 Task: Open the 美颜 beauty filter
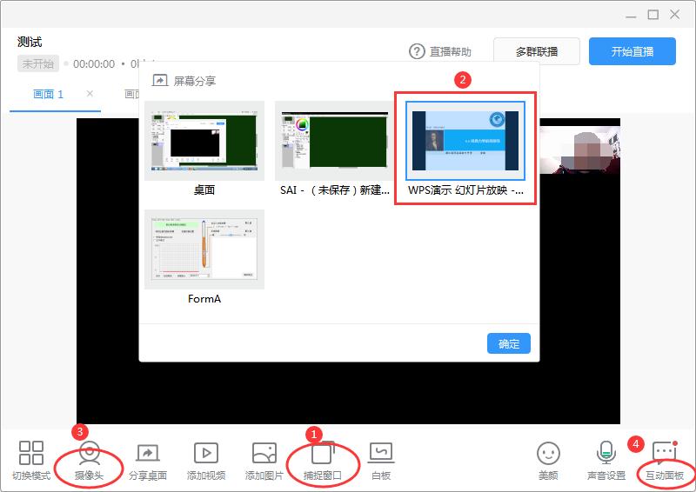pyautogui.click(x=548, y=461)
